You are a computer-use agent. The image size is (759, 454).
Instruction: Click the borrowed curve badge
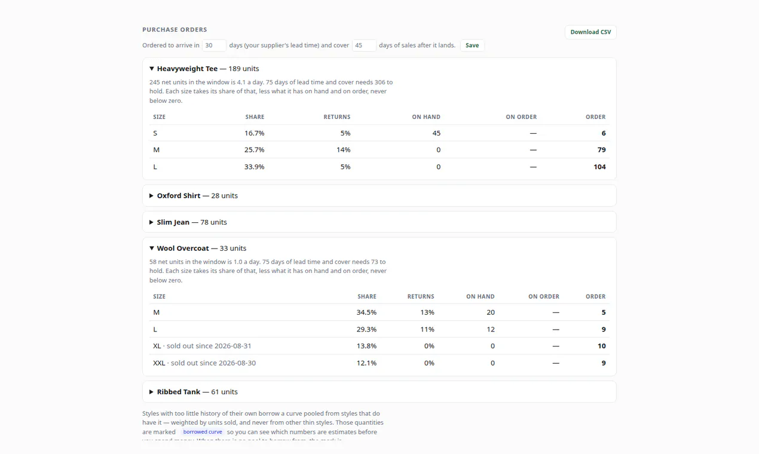point(203,432)
